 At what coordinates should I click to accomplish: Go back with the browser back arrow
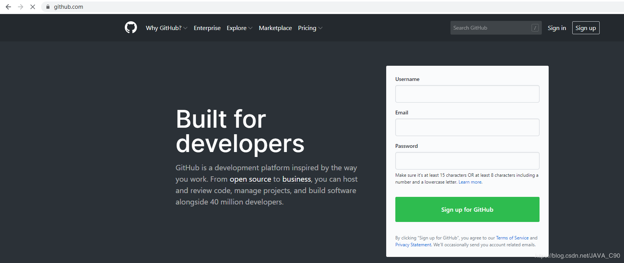(8, 7)
